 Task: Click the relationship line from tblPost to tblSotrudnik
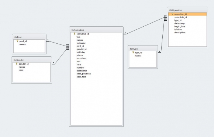click(x=57, y=44)
